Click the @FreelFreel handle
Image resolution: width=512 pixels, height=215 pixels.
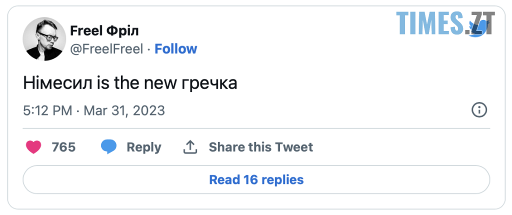(106, 49)
